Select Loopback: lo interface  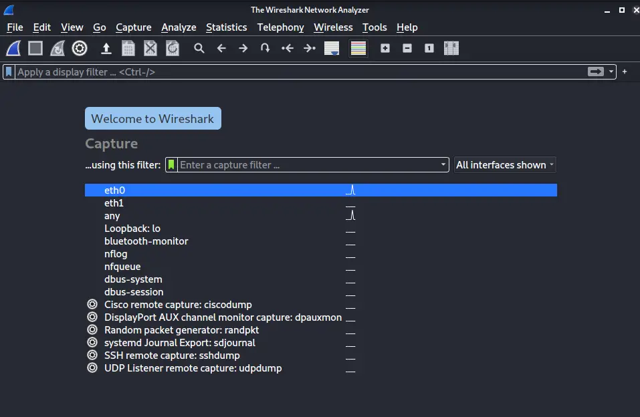pyautogui.click(x=321, y=228)
